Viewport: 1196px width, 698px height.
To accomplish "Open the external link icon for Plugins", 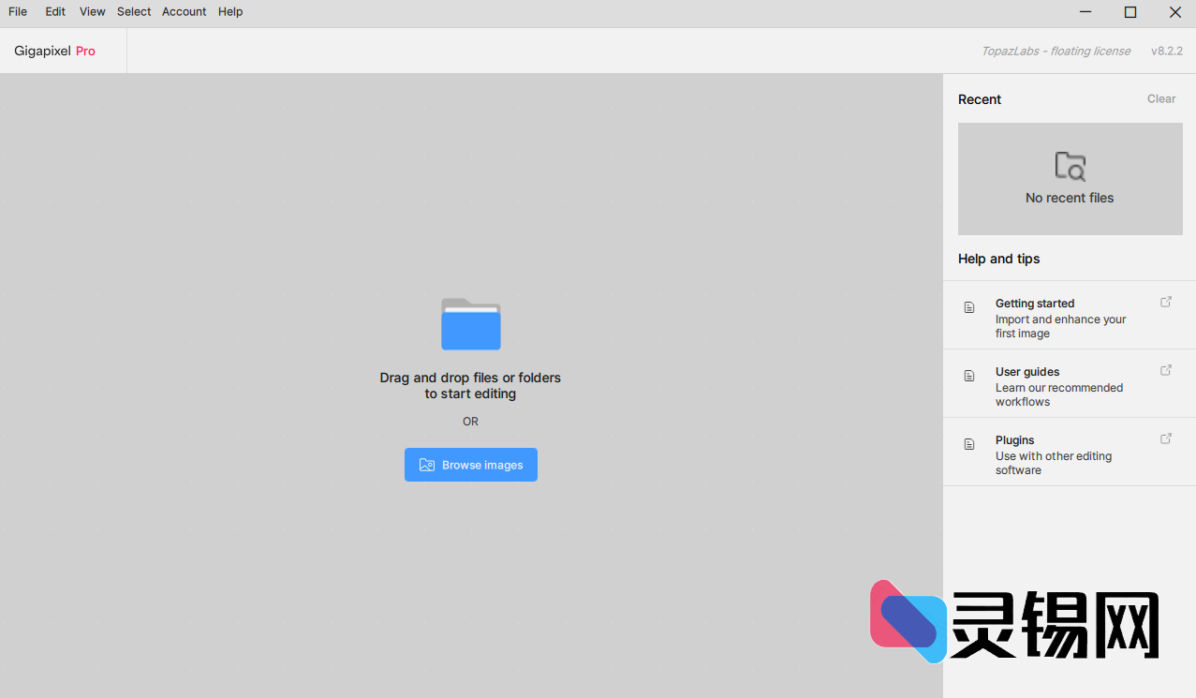I will click(1166, 438).
